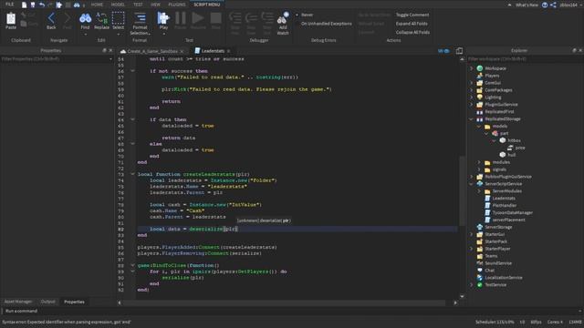The width and height of the screenshot is (584, 328).
Task: Switch to the Asset Manager tab
Action: point(18,302)
